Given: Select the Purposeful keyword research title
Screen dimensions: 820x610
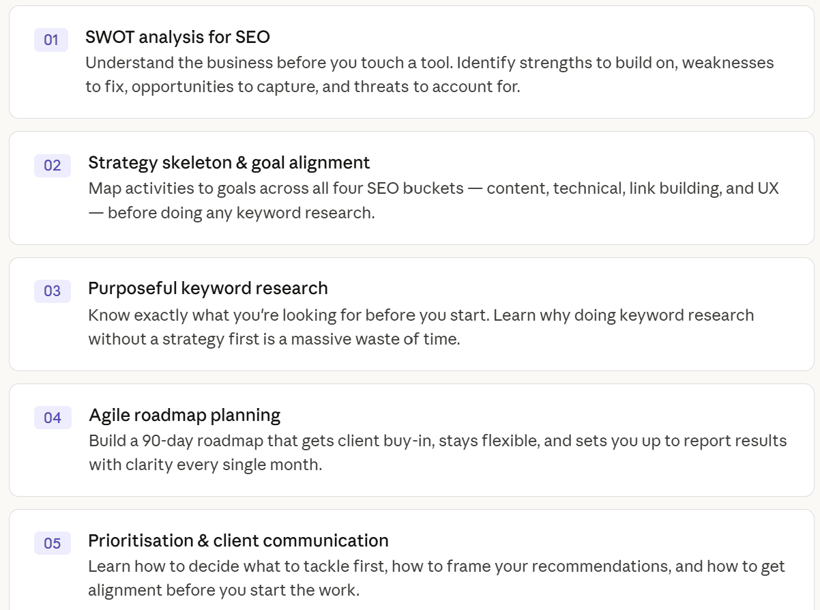Looking at the screenshot, I should 208,288.
